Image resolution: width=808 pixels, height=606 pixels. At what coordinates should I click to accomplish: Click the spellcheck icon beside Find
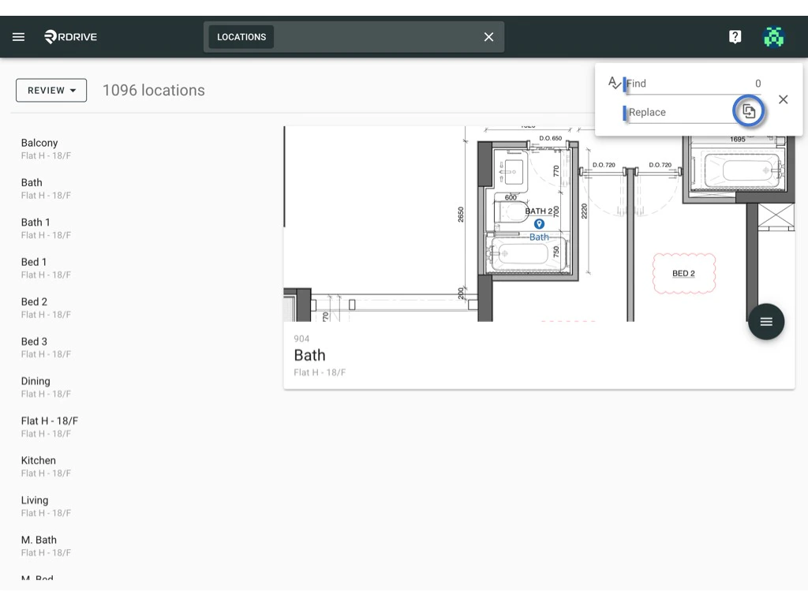coord(614,83)
